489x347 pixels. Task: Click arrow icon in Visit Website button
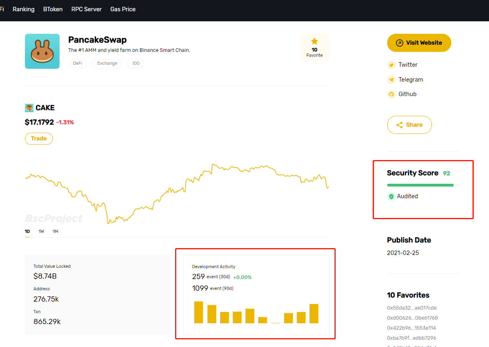coord(400,43)
